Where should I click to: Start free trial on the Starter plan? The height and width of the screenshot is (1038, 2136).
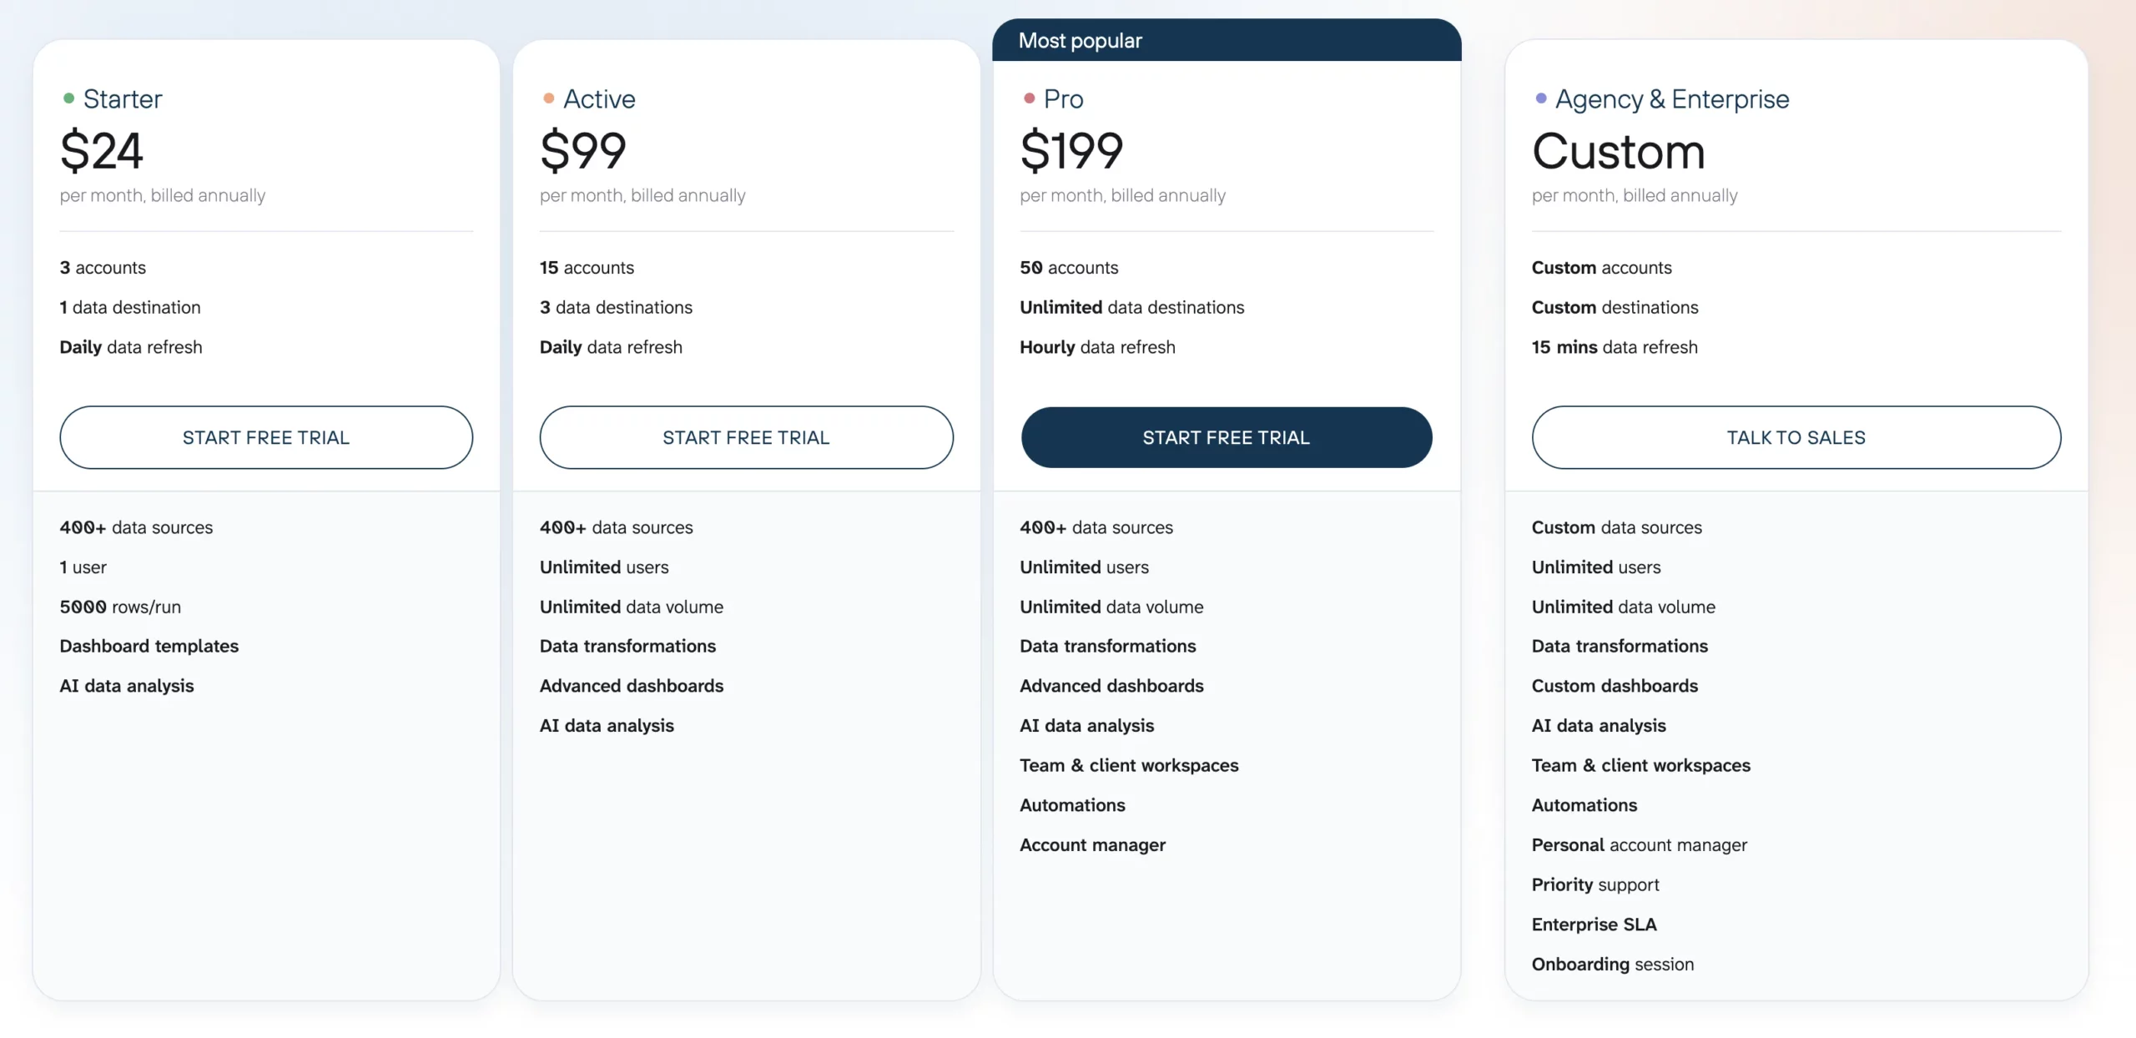[x=267, y=437]
